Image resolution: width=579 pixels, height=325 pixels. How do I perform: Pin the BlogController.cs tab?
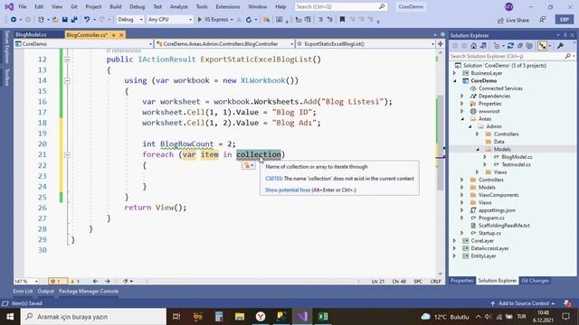coord(114,35)
